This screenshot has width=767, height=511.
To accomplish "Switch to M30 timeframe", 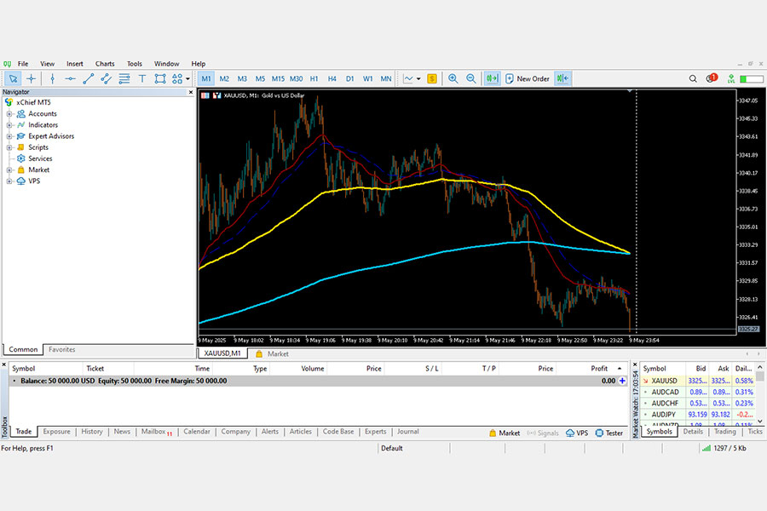I will pyautogui.click(x=297, y=78).
